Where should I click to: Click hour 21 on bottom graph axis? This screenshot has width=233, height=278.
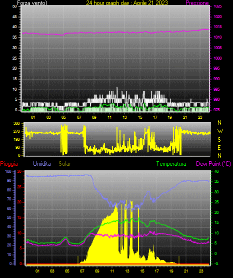(186, 271)
